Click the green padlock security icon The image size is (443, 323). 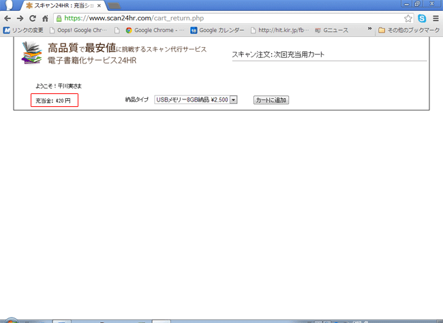[x=59, y=18]
